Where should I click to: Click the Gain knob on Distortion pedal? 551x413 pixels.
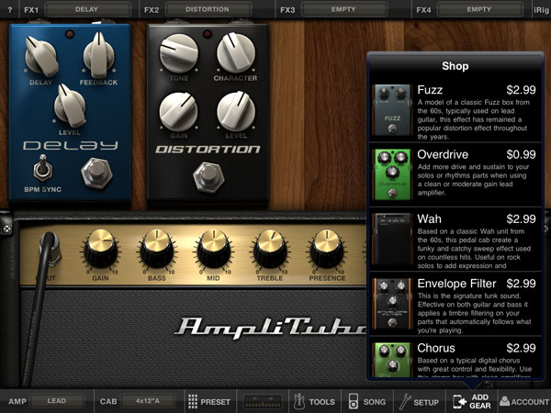(x=178, y=112)
